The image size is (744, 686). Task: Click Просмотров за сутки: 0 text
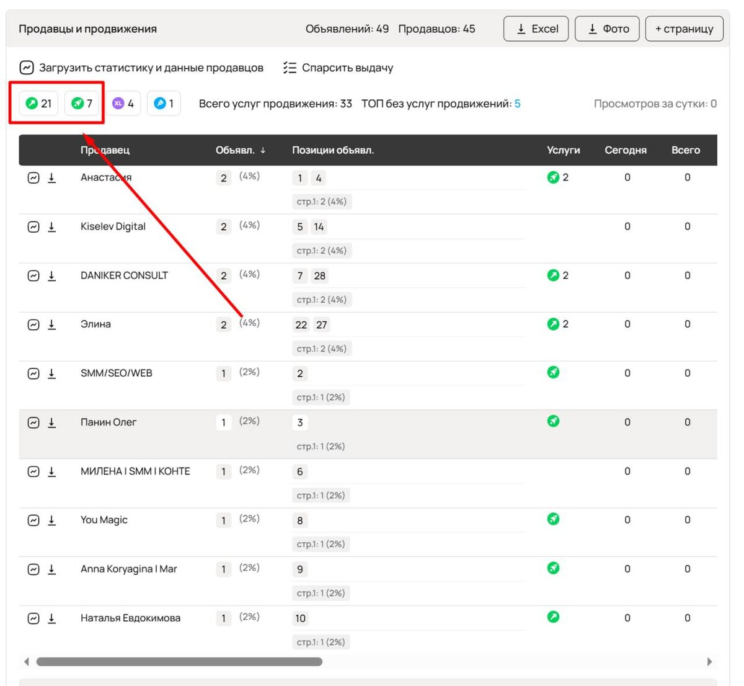pos(655,104)
